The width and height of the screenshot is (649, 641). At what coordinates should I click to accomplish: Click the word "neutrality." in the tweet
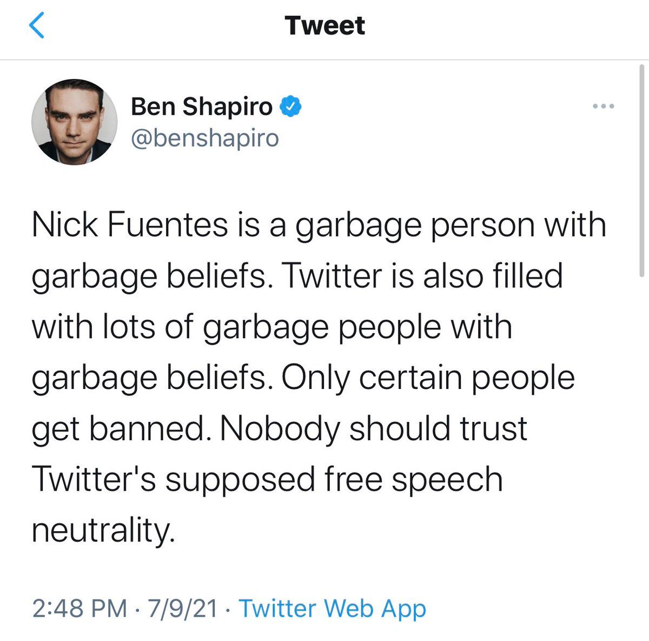click(103, 530)
